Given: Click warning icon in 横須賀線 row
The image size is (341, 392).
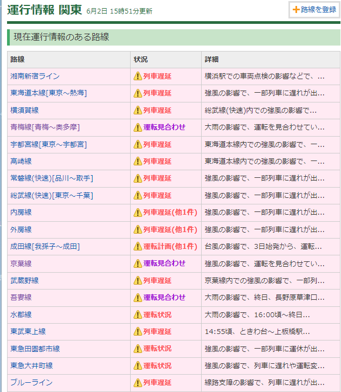Looking at the screenshot, I should coord(138,110).
